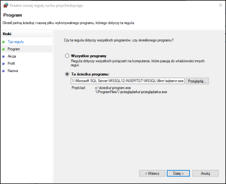Click the firewall wizard icon in title bar
This screenshot has width=226, height=184.
tap(6, 5)
